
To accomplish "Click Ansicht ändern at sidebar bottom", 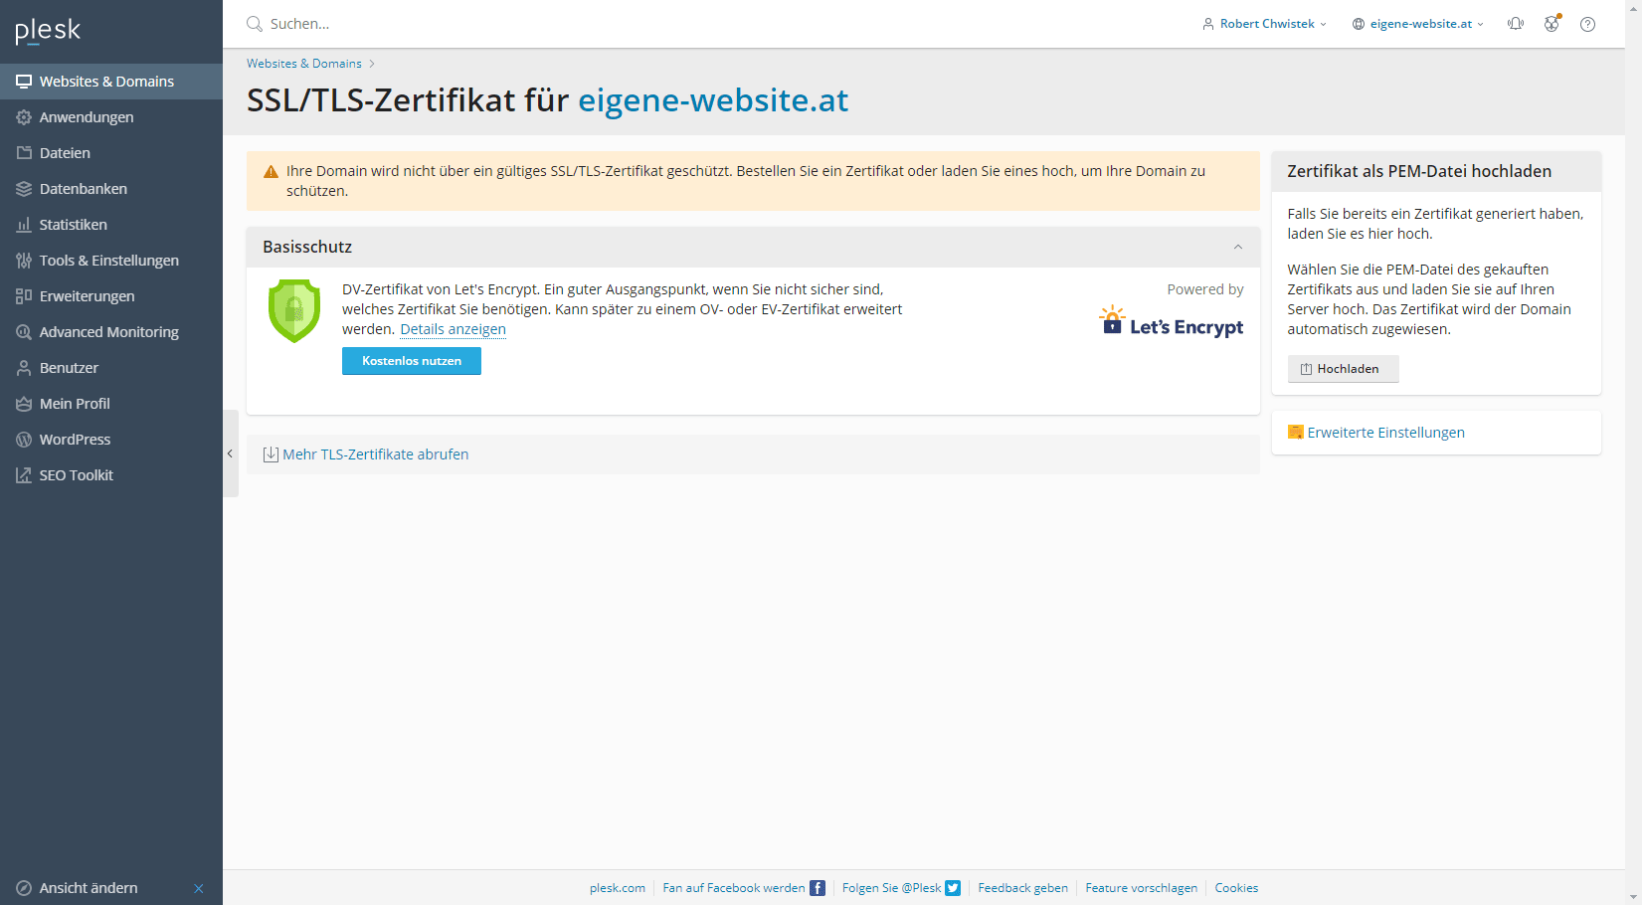I will click(89, 888).
